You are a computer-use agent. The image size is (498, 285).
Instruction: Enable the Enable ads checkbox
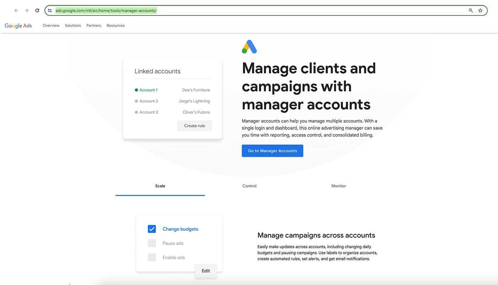(x=152, y=257)
